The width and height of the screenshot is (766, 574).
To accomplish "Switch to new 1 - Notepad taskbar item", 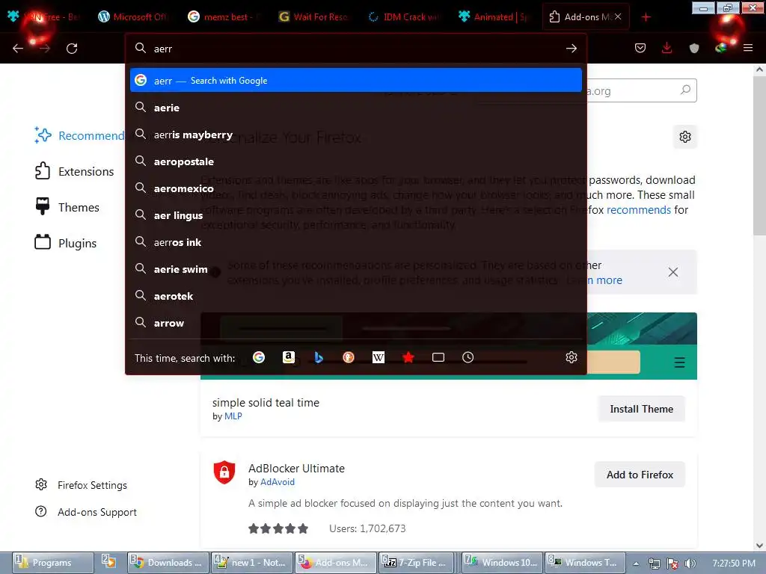I will coord(252,562).
